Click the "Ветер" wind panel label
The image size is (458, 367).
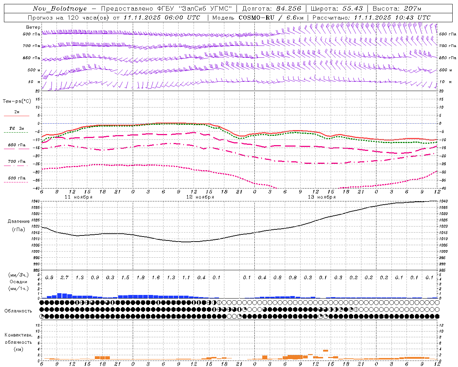[33, 27]
